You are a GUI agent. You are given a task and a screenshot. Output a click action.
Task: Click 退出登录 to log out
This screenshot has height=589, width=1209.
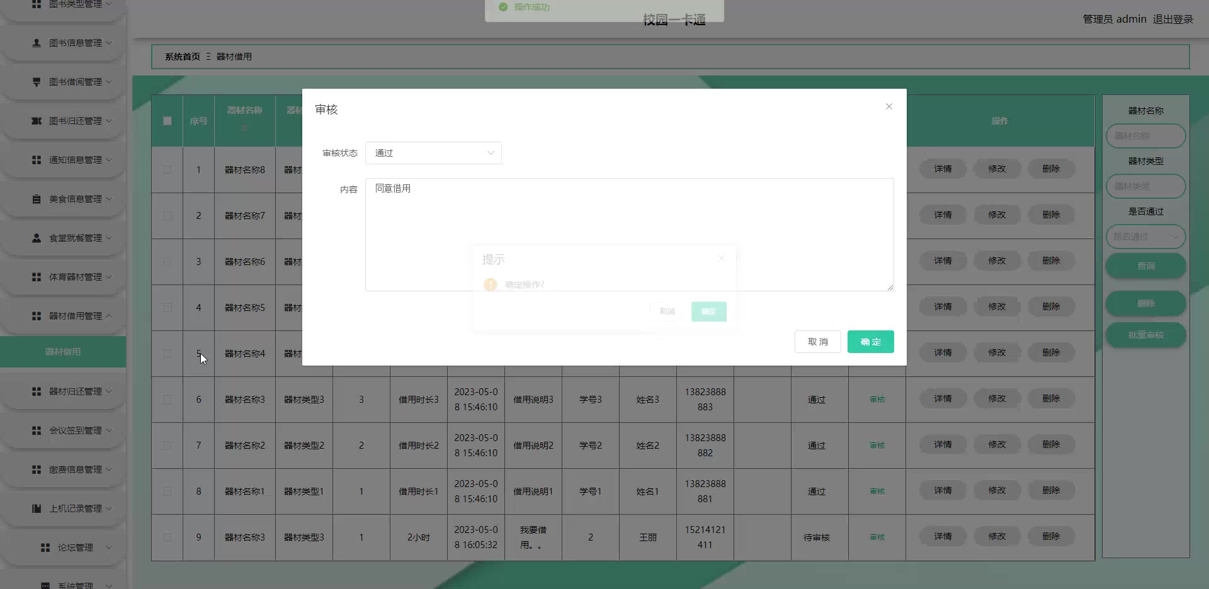1173,20
